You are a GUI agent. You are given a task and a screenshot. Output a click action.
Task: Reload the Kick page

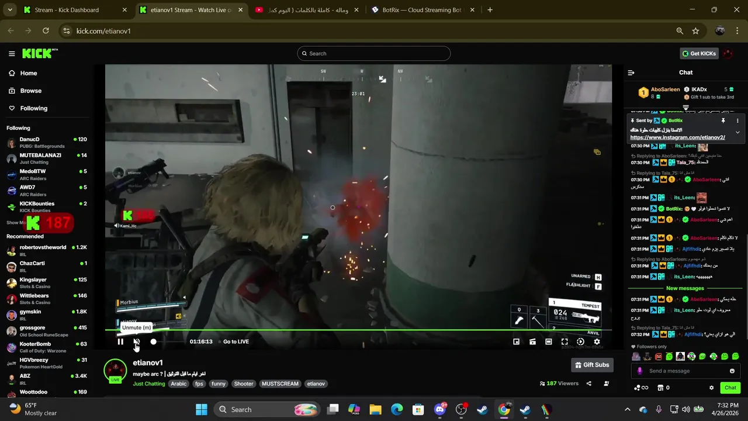tap(46, 31)
